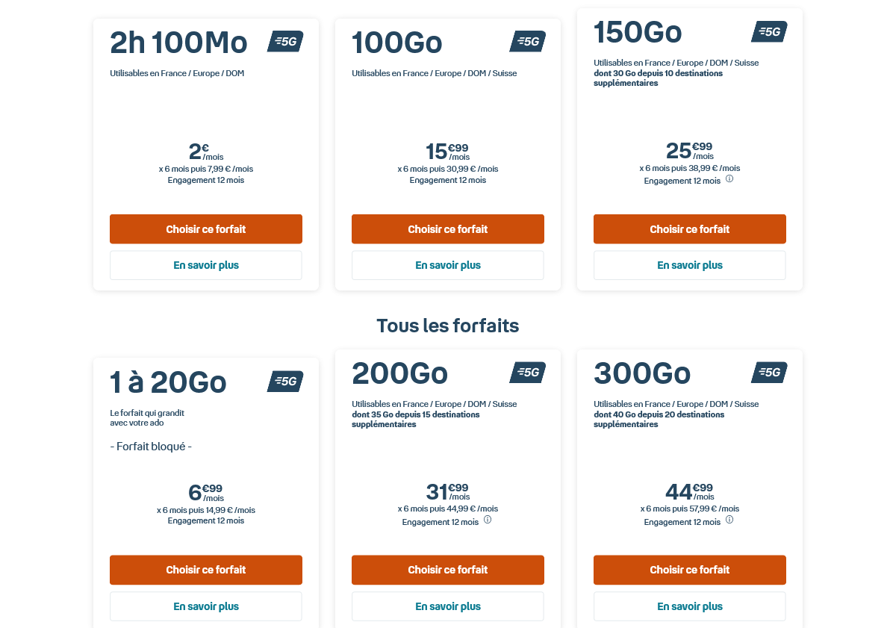
Task: Choose the 300Go forfait
Action: (690, 570)
